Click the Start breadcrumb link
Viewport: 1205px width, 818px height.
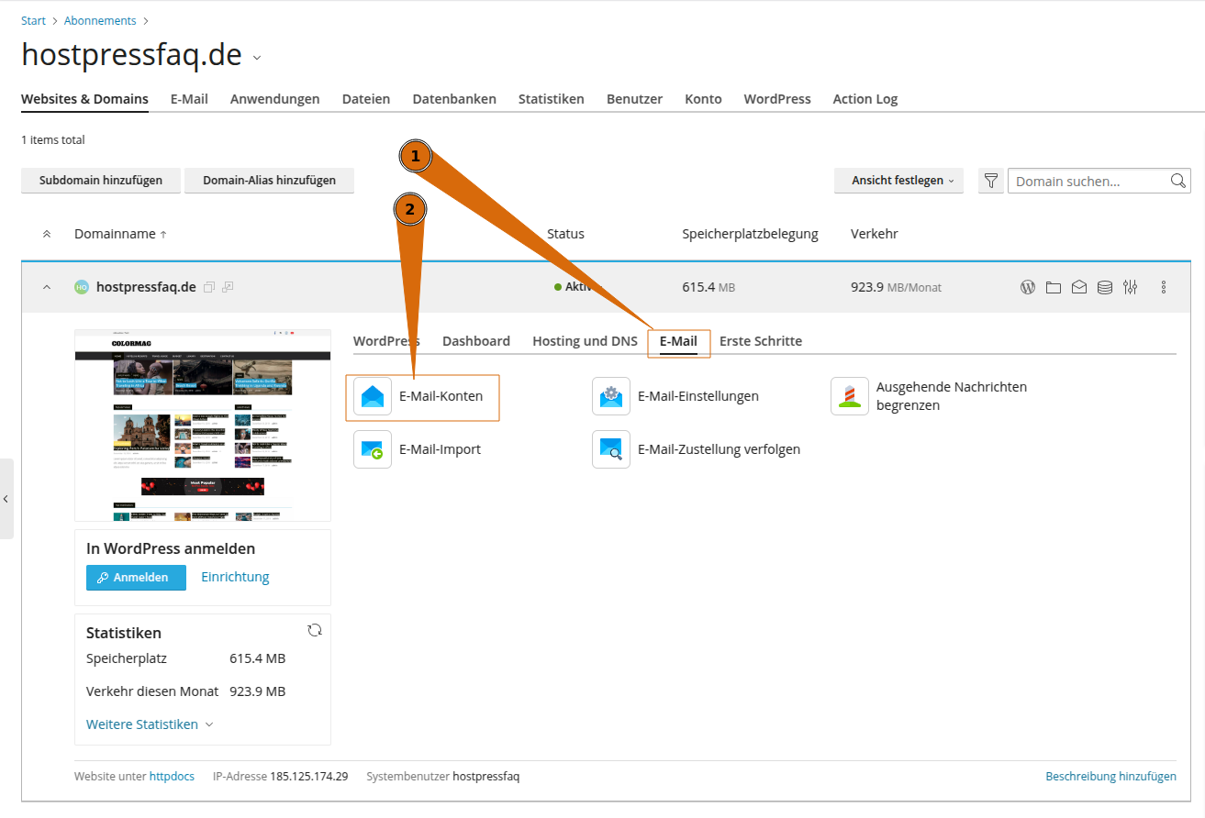(x=33, y=20)
